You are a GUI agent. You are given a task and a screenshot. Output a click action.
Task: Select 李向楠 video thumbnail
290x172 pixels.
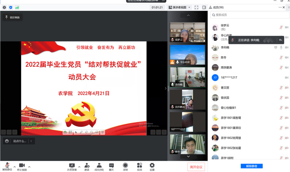[x=188, y=77]
